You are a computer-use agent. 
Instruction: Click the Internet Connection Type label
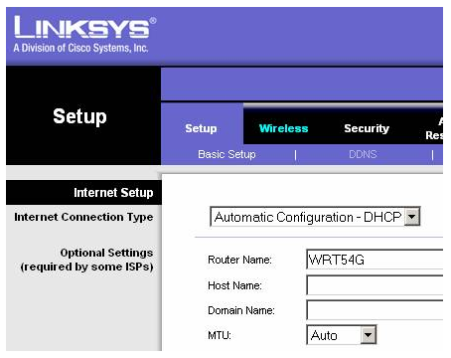[x=83, y=217]
